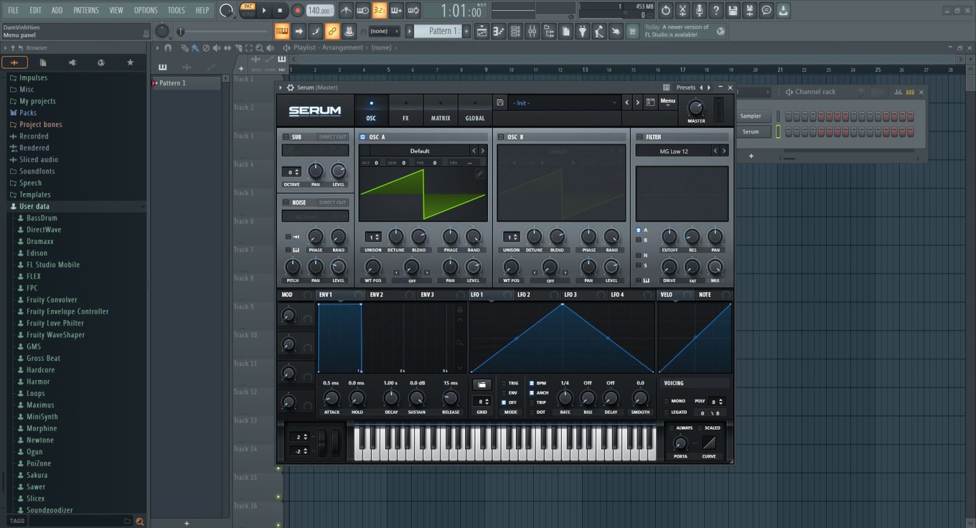Open the PATTERNS menu in FL Studio
Image resolution: width=976 pixels, height=528 pixels.
click(86, 10)
